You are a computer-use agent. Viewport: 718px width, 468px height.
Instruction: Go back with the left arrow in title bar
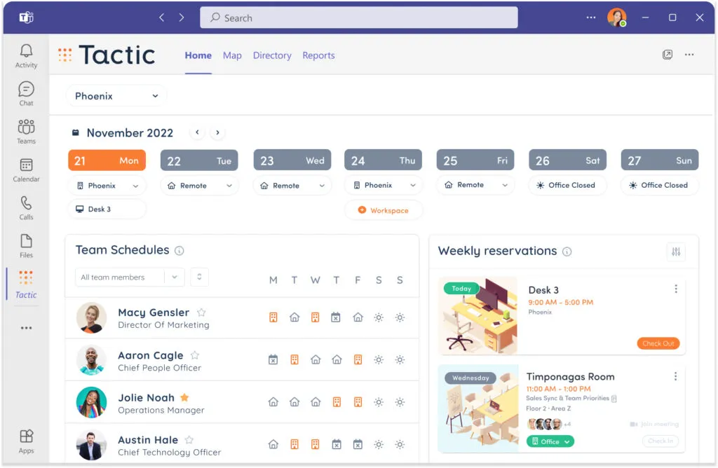(x=162, y=18)
